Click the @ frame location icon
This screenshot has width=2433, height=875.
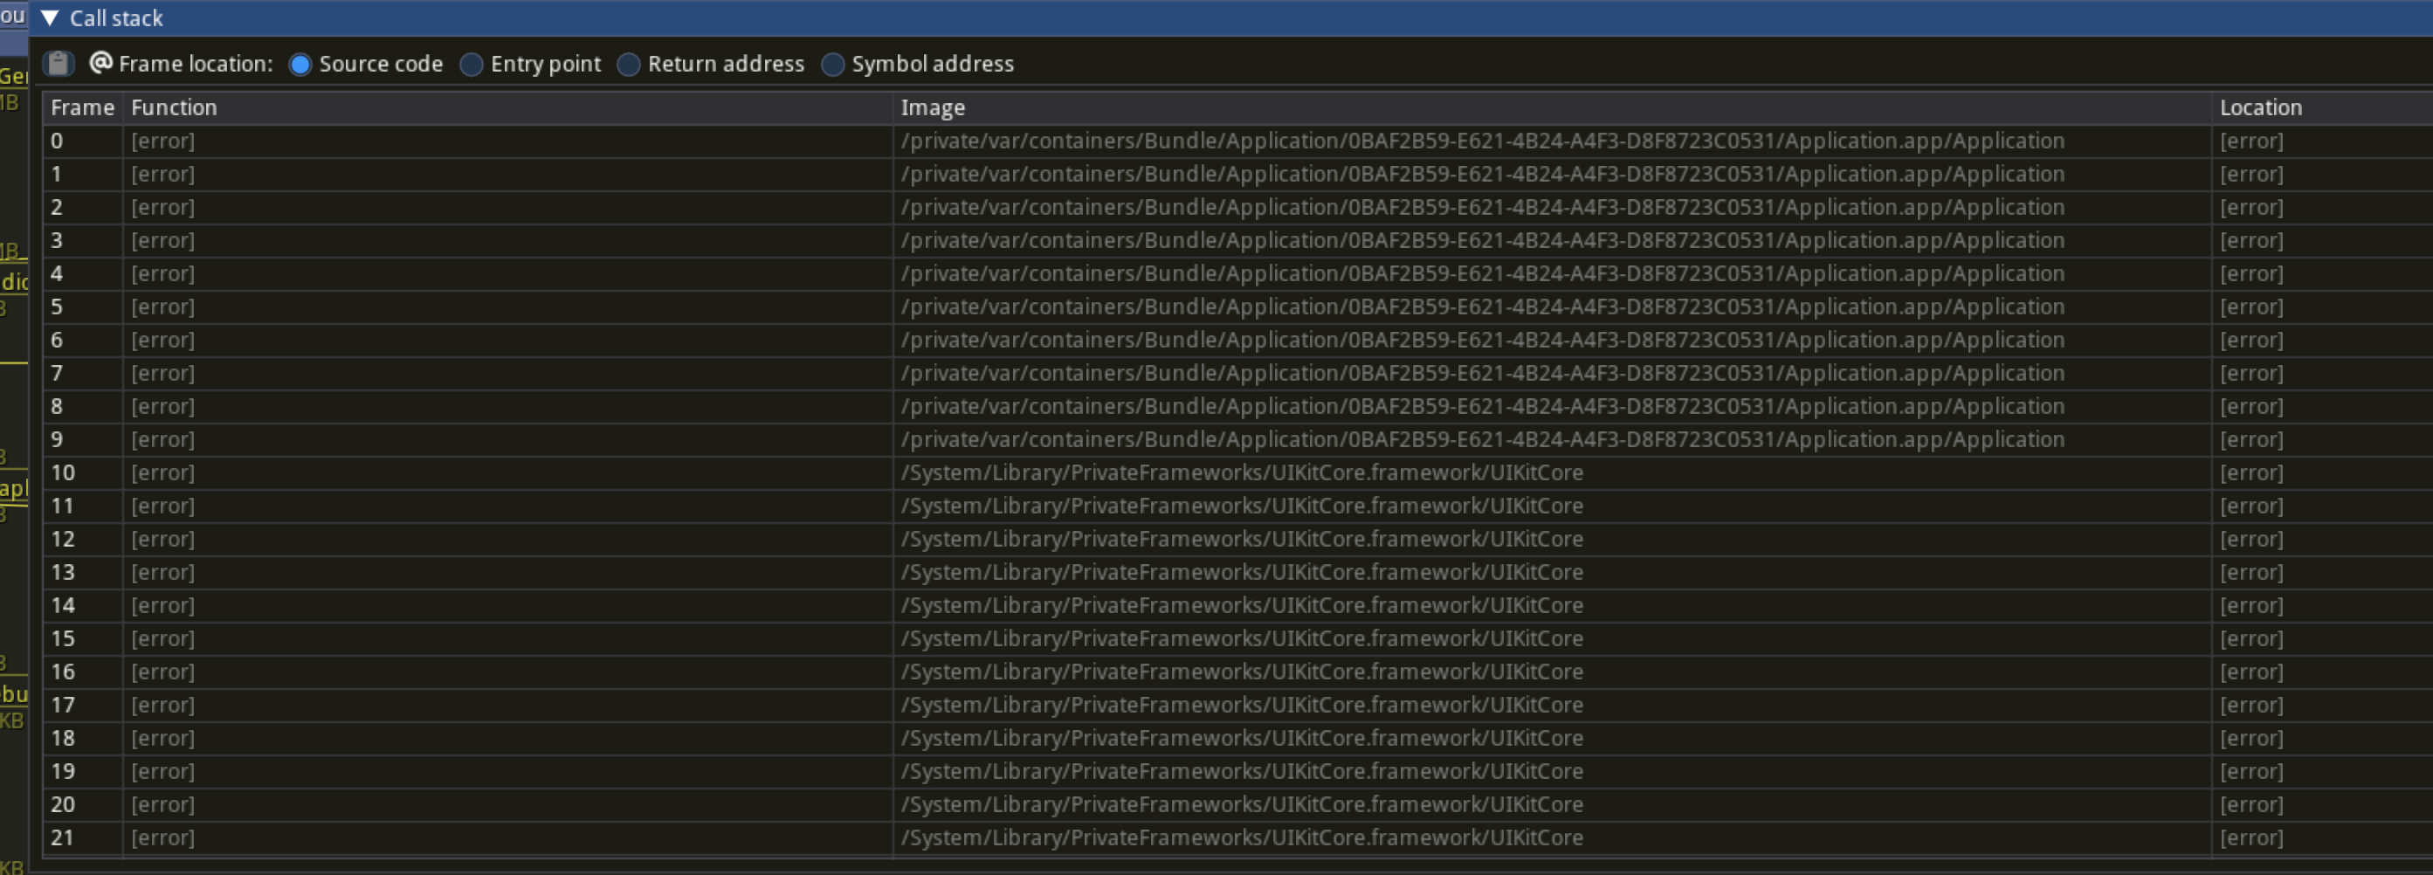click(100, 62)
